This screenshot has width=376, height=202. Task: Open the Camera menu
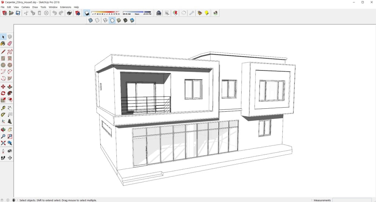click(x=25, y=7)
